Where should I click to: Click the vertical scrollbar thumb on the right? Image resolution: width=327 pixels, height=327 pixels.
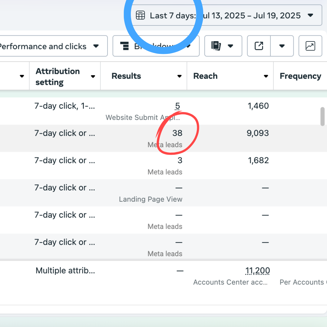pos(322,116)
